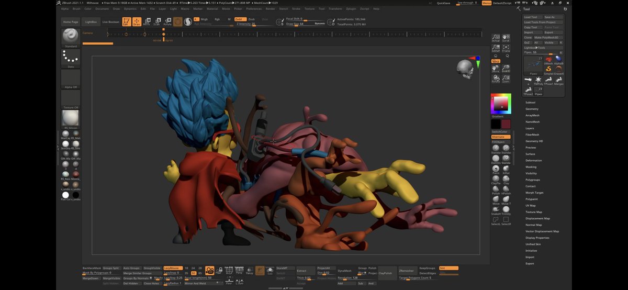Expand the FiberMesh section
The width and height of the screenshot is (628, 290).
tap(532, 135)
